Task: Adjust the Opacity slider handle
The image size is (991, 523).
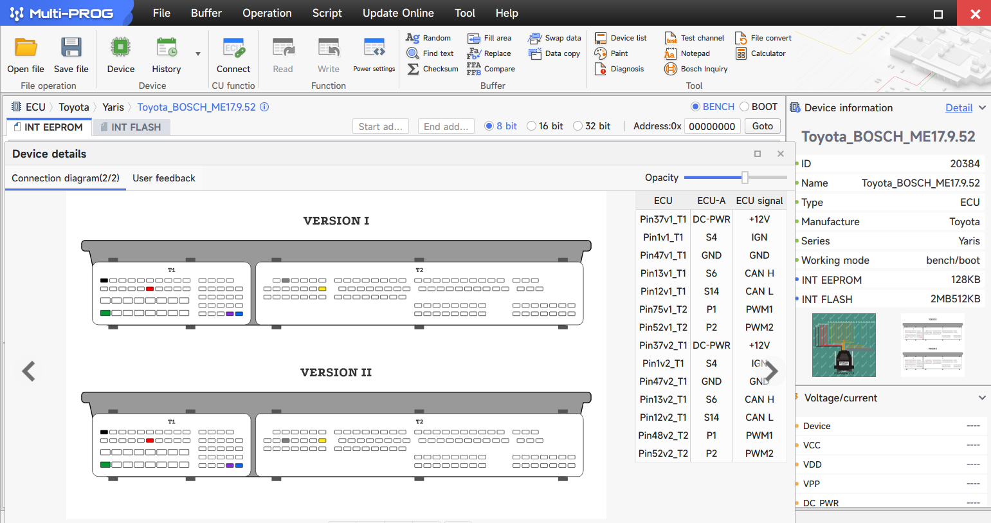Action: click(745, 177)
